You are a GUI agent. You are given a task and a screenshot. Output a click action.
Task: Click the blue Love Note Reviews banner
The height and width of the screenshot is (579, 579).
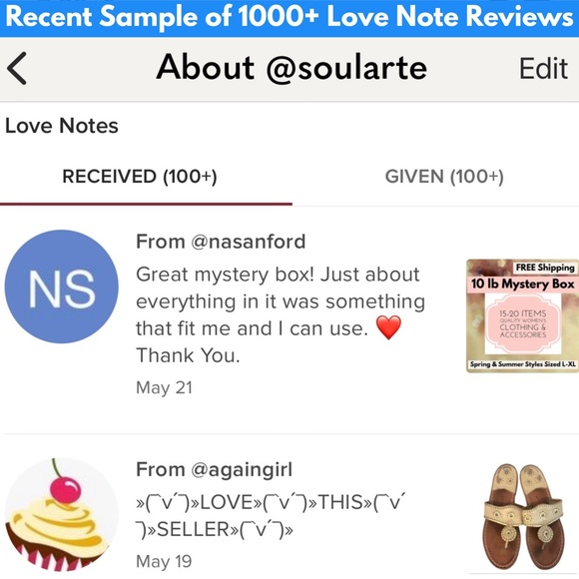(x=289, y=18)
